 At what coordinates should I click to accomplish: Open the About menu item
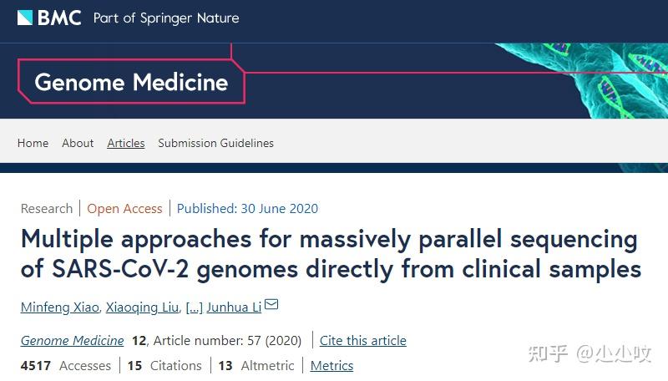pos(78,143)
